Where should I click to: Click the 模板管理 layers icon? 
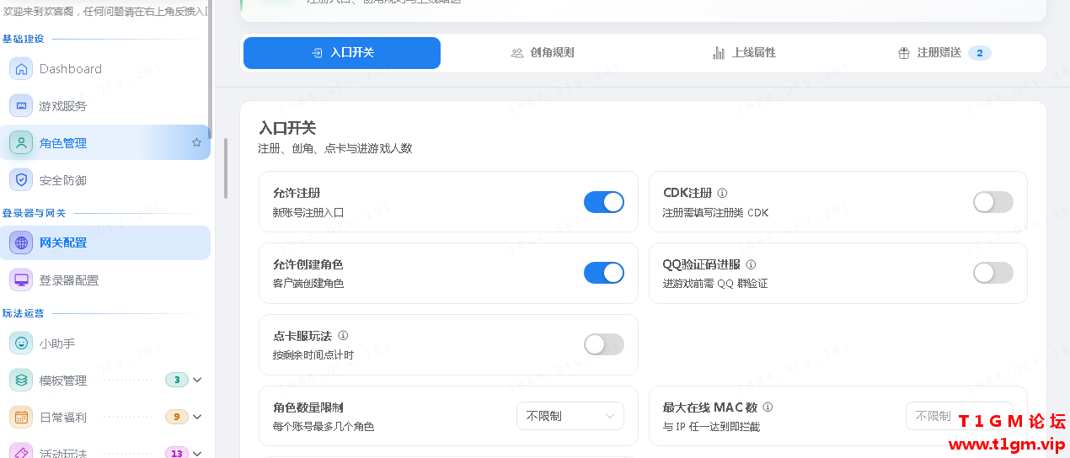[x=21, y=381]
